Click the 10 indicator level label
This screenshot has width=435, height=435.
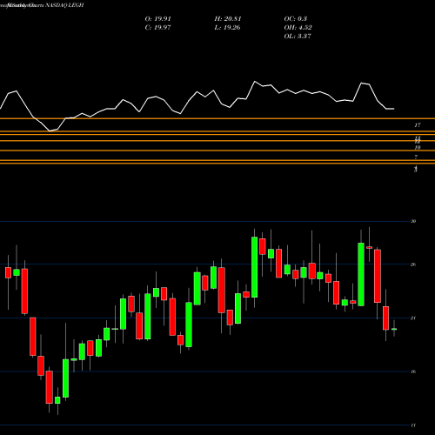tap(418, 148)
